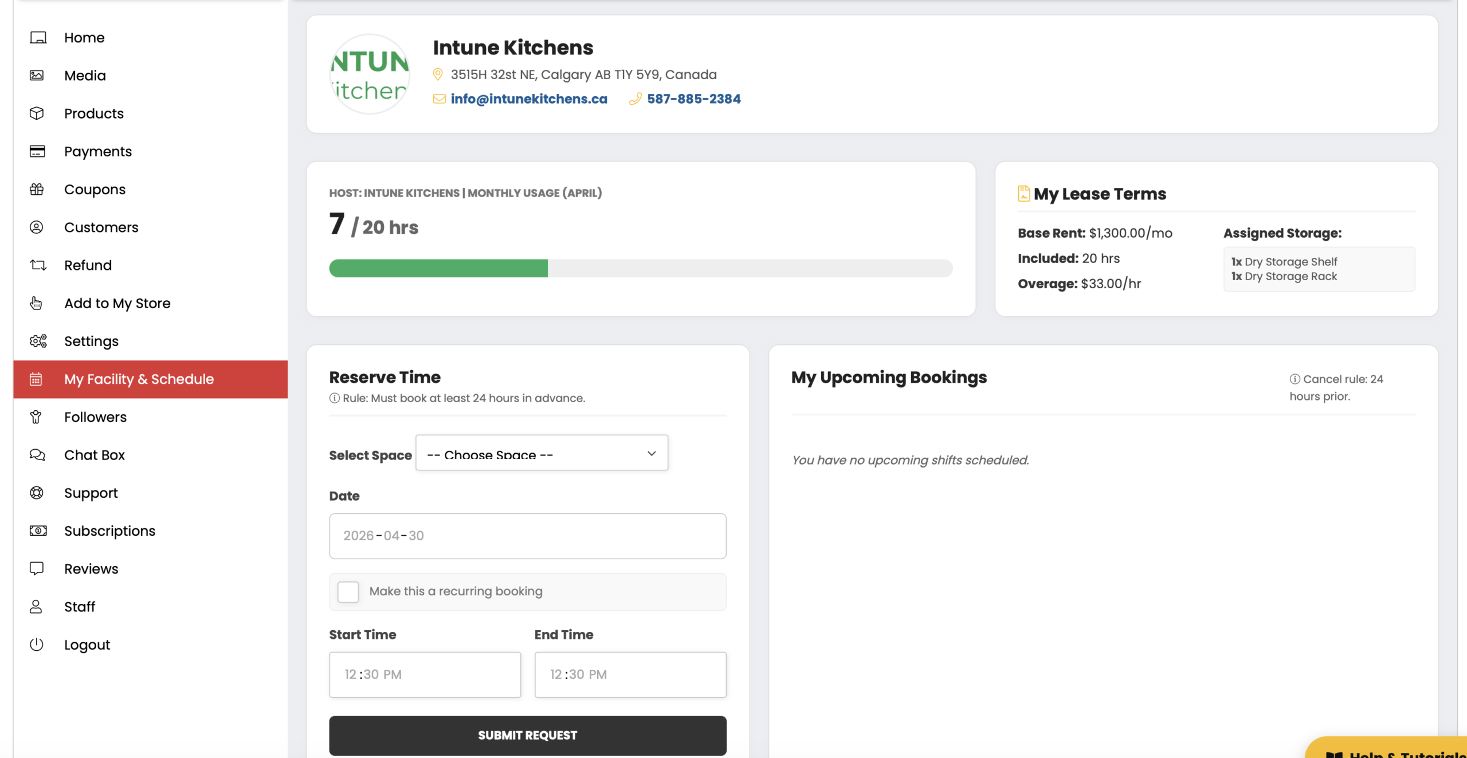Edit the End Time field
This screenshot has height=758, width=1467.
[630, 674]
